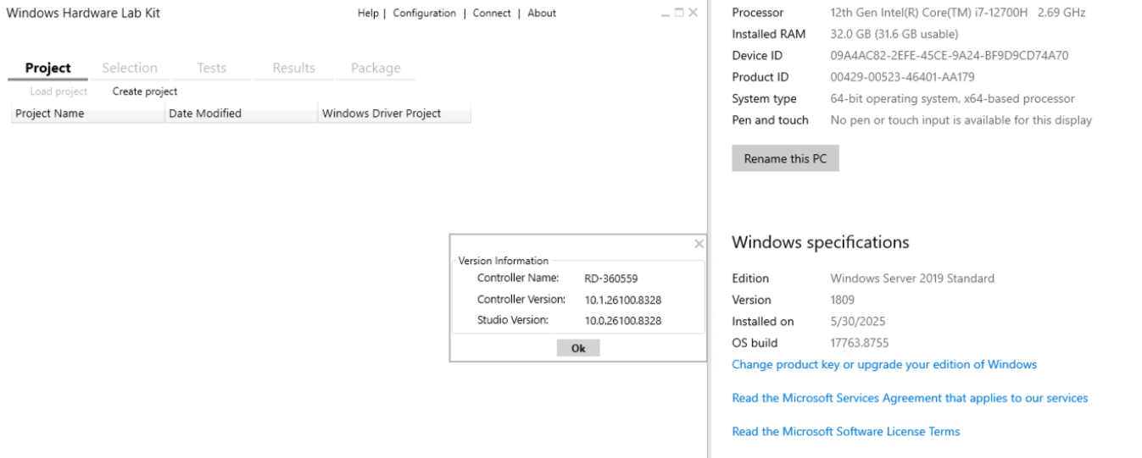
Task: Click the System type value text
Action: [x=953, y=99]
